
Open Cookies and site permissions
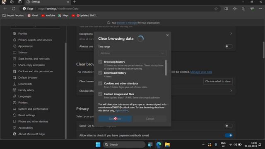click(36, 71)
